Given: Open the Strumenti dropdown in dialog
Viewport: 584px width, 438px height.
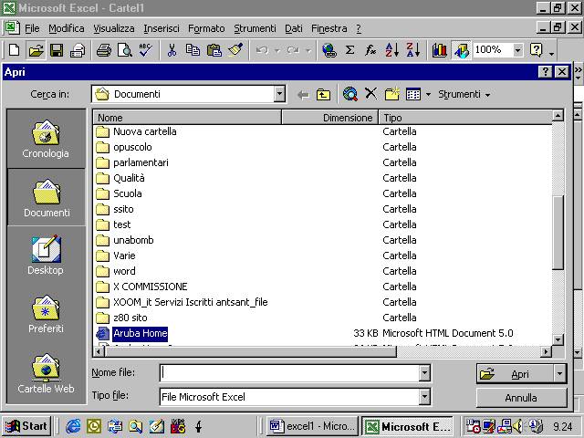Looking at the screenshot, I should (x=464, y=95).
